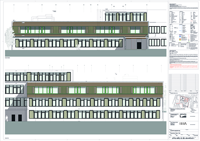Click the 'Ausführungsplanung' field in title block
Image resolution: width=200 pixels, height=141 pixels.
point(176,131)
